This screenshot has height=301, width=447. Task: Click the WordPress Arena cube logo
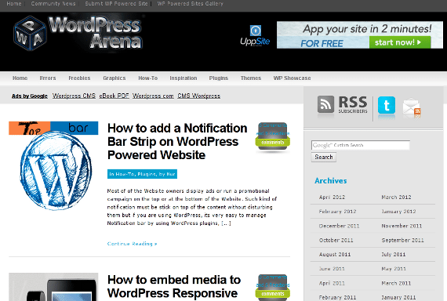(x=30, y=34)
